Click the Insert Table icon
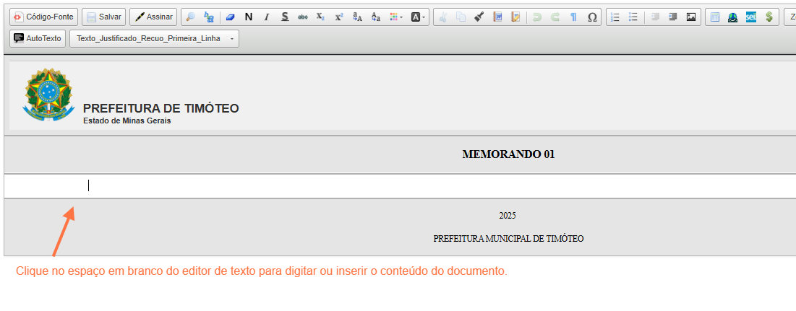Viewport: 796px width, 311px height. pos(715,17)
